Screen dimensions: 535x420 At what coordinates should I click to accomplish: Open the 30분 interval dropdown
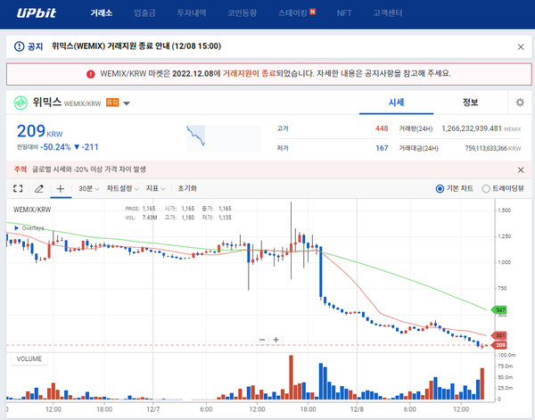click(88, 188)
